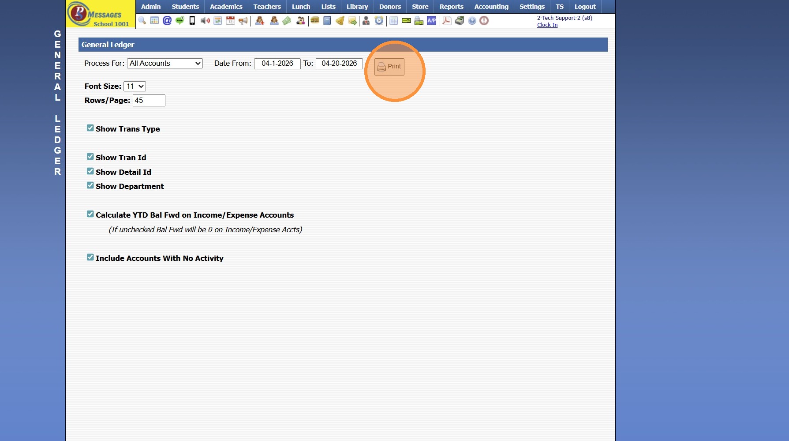789x441 pixels.
Task: Click the magnifying glass search icon
Action: tap(142, 21)
